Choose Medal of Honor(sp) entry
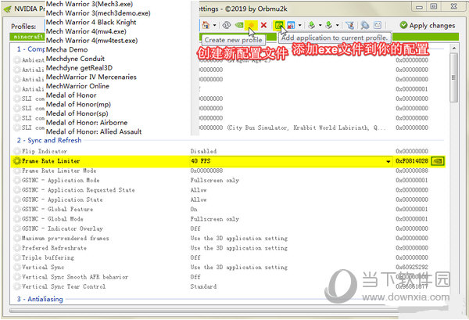 [x=77, y=113]
